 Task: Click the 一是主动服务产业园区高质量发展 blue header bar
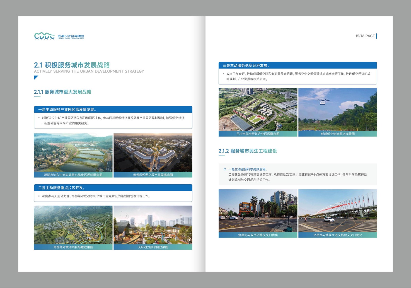pos(113,110)
